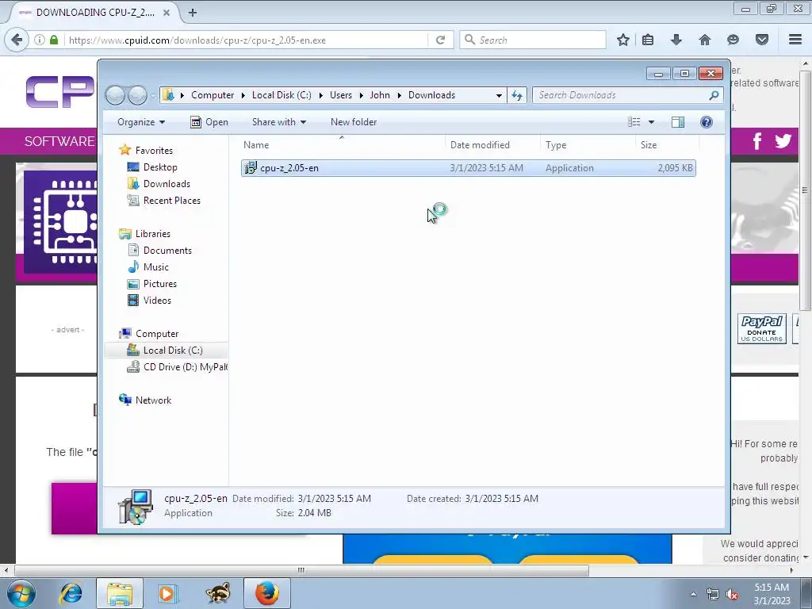Go to Firefox home page icon
Image resolution: width=812 pixels, height=609 pixels.
click(x=705, y=40)
